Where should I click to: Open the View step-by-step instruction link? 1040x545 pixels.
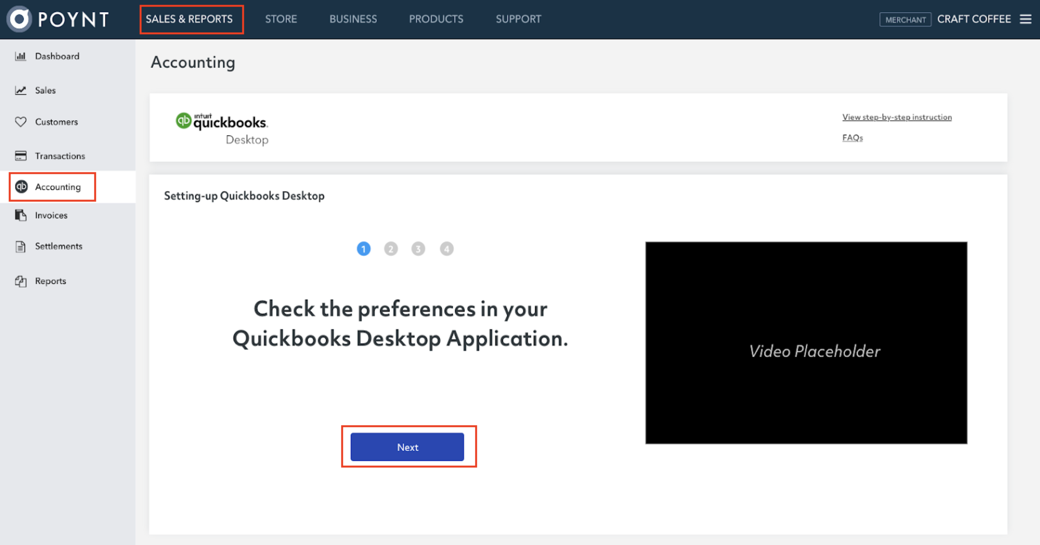point(897,118)
